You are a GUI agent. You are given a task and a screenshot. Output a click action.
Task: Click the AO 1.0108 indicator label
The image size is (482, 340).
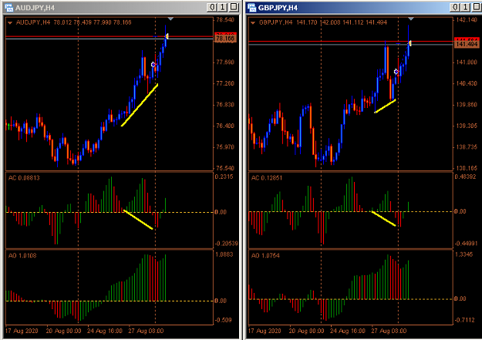click(22, 255)
